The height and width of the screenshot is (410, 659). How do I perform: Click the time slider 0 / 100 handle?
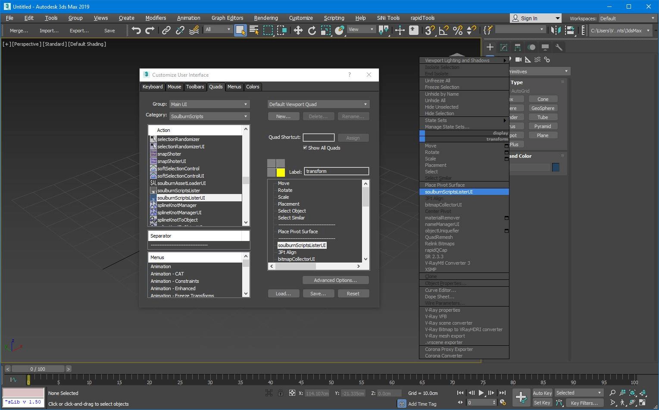tap(38, 369)
